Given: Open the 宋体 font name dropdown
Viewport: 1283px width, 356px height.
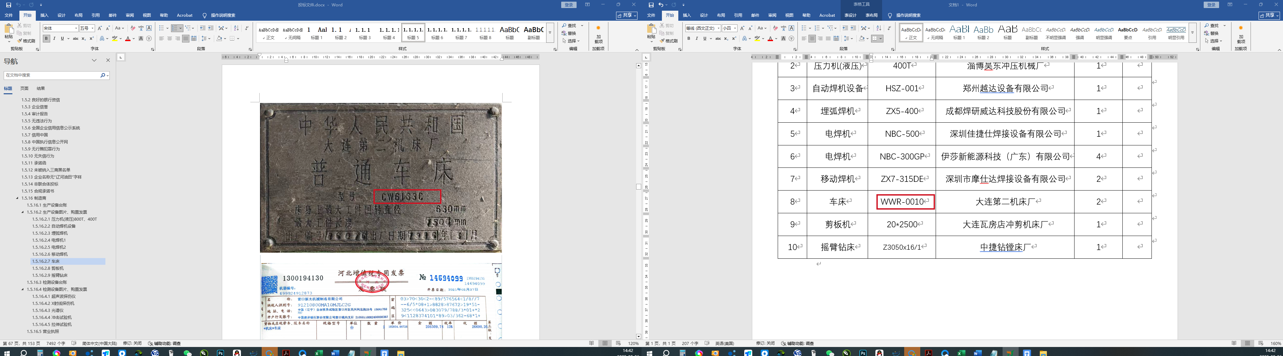Looking at the screenshot, I should coord(76,28).
